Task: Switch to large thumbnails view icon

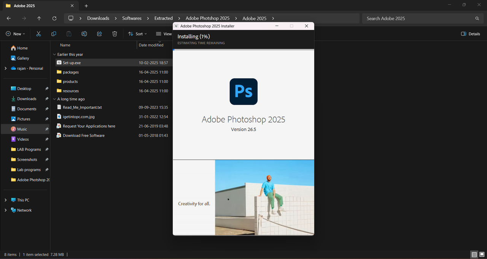Action: coord(482,254)
